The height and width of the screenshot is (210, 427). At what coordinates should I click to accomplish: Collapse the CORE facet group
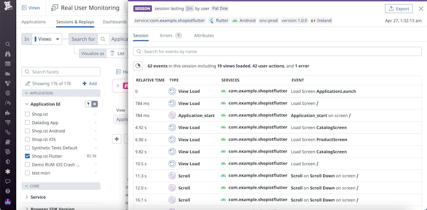(x=61, y=186)
